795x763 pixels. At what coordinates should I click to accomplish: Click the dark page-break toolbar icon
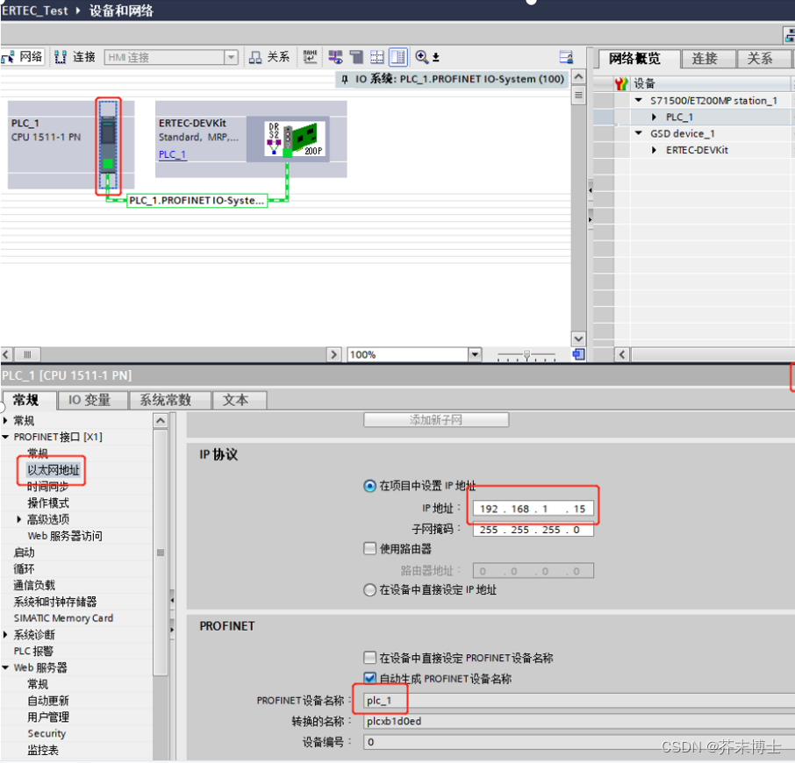tap(356, 57)
